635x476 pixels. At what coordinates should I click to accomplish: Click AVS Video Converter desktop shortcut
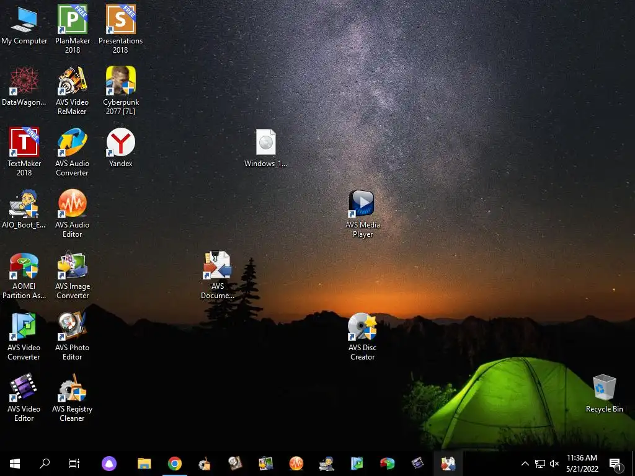click(24, 337)
